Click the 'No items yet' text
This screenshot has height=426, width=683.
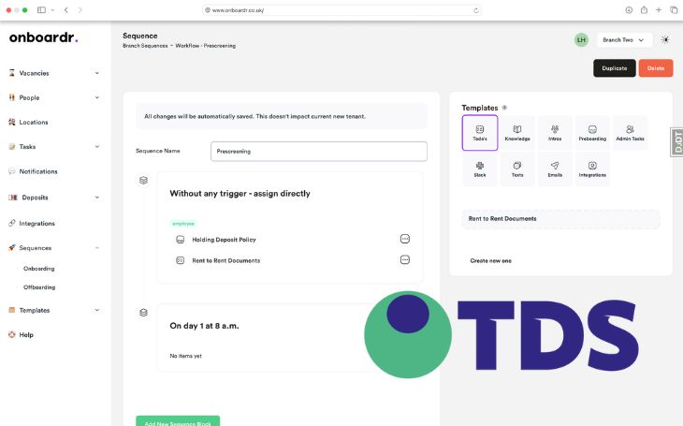(185, 356)
